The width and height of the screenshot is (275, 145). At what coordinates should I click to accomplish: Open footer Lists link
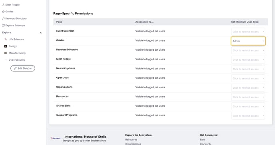pyautogui.click(x=203, y=139)
